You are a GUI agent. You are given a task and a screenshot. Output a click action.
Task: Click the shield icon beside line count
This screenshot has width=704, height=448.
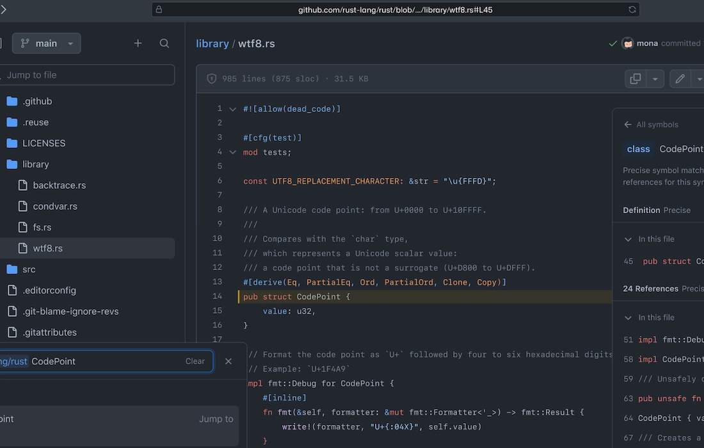click(x=212, y=79)
